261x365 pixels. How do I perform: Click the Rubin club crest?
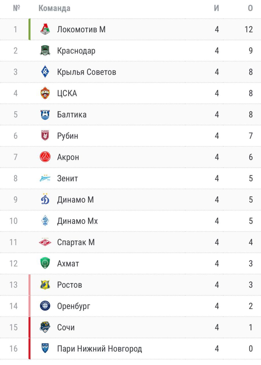click(45, 136)
